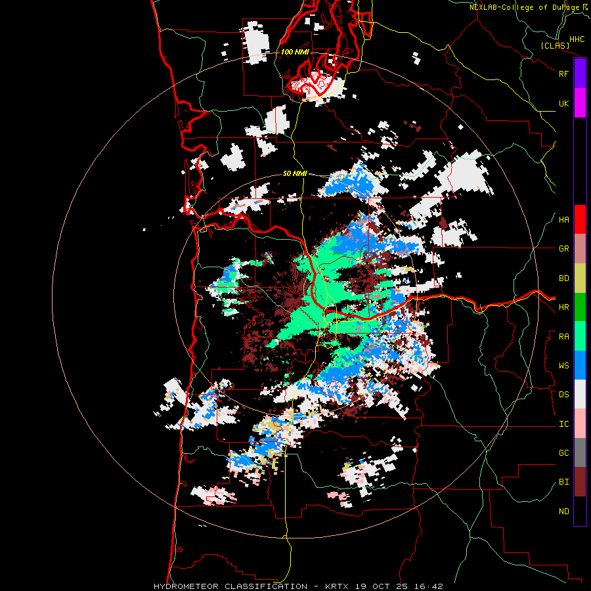Pick the dusty-pink GR graupel swatch
The image size is (591, 591).
(580, 249)
